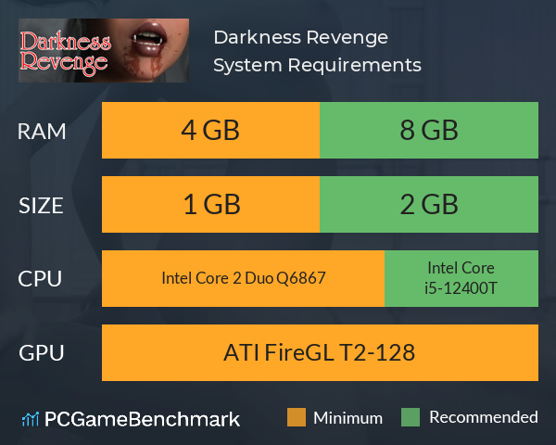Select the Intel Core 2 Duo Q6867 bar
This screenshot has width=556, height=445.
243,278
